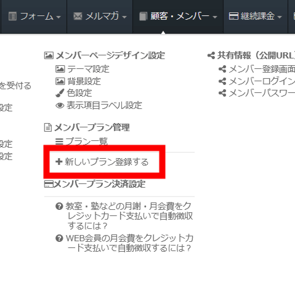
Task: Click the メンバープラン管理 heading
Action: tap(92, 127)
